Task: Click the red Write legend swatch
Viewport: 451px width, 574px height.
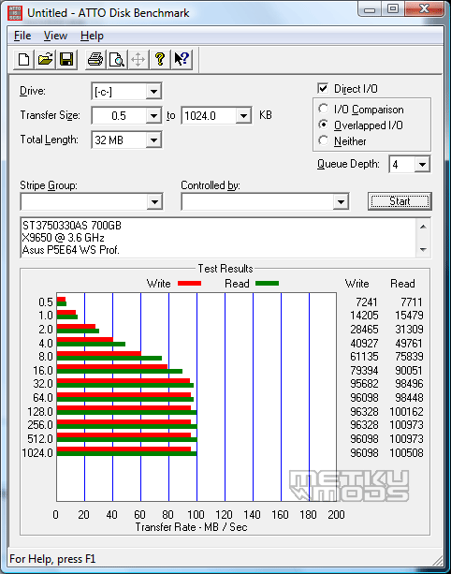Action: click(x=189, y=284)
